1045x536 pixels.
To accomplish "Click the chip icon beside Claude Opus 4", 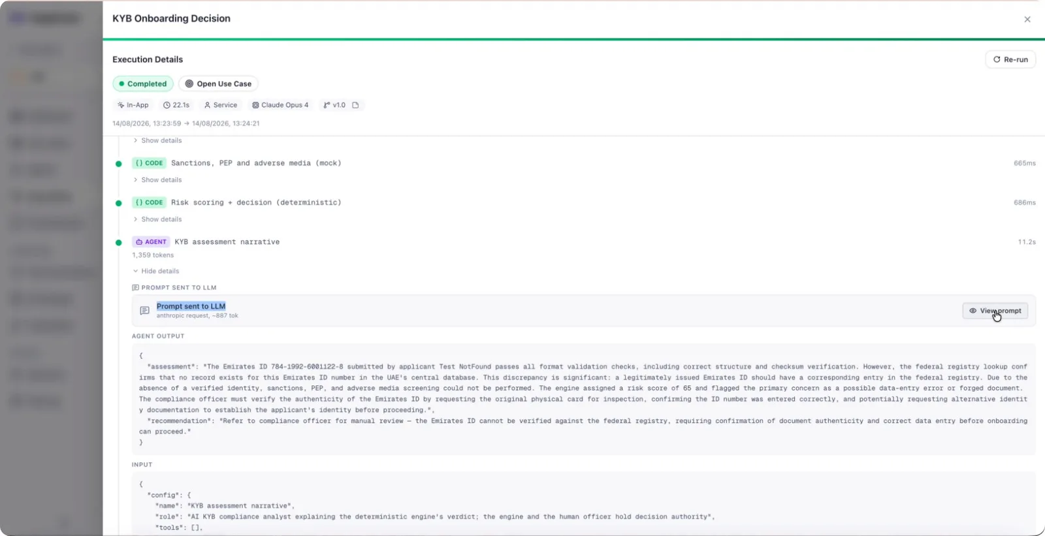I will (x=255, y=105).
